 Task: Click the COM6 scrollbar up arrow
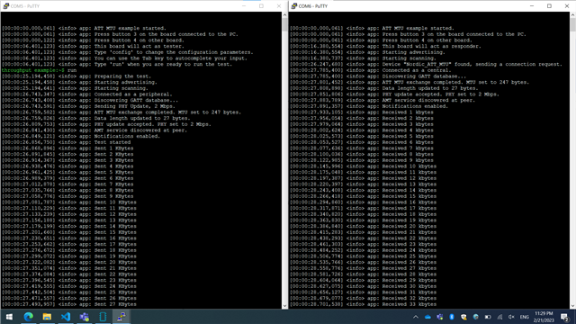pos(572,14)
